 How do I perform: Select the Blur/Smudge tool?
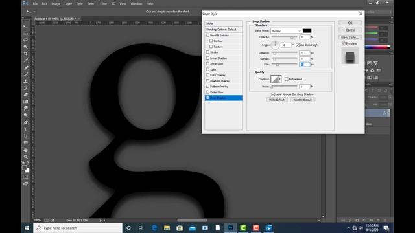click(26, 109)
